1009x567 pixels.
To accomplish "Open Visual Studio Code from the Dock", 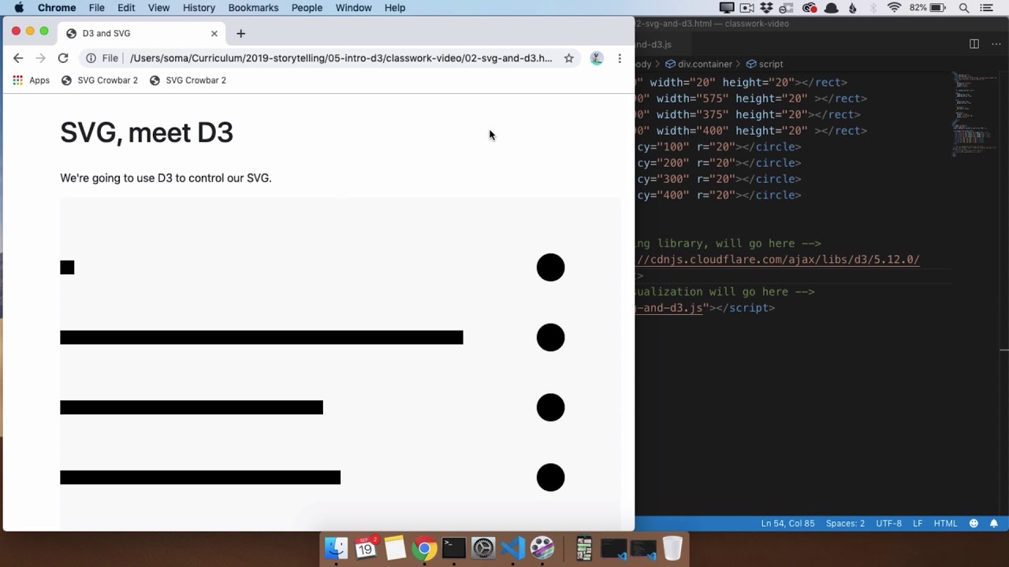I will 512,548.
